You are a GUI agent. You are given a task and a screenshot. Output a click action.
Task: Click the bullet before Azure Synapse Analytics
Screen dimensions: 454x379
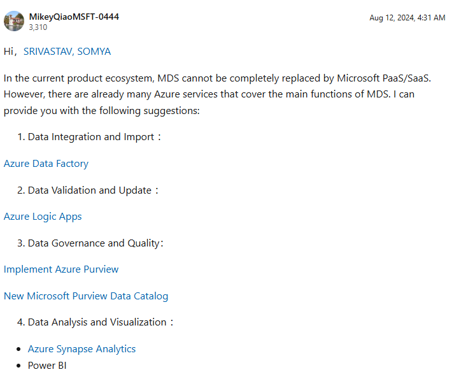(19, 349)
